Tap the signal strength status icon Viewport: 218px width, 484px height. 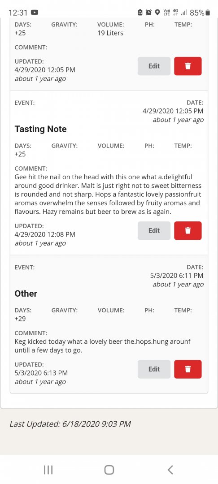click(184, 13)
